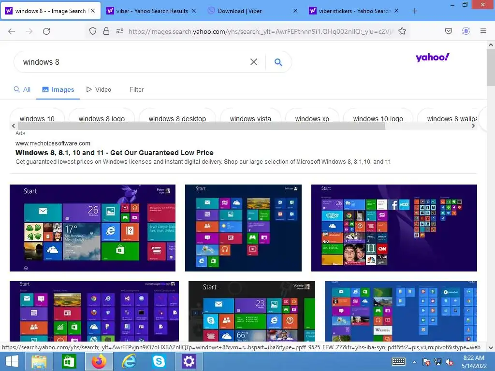Viewport: 495px width, 371px height.
Task: Open the mychoicesoftware.com ad link
Action: (53, 143)
